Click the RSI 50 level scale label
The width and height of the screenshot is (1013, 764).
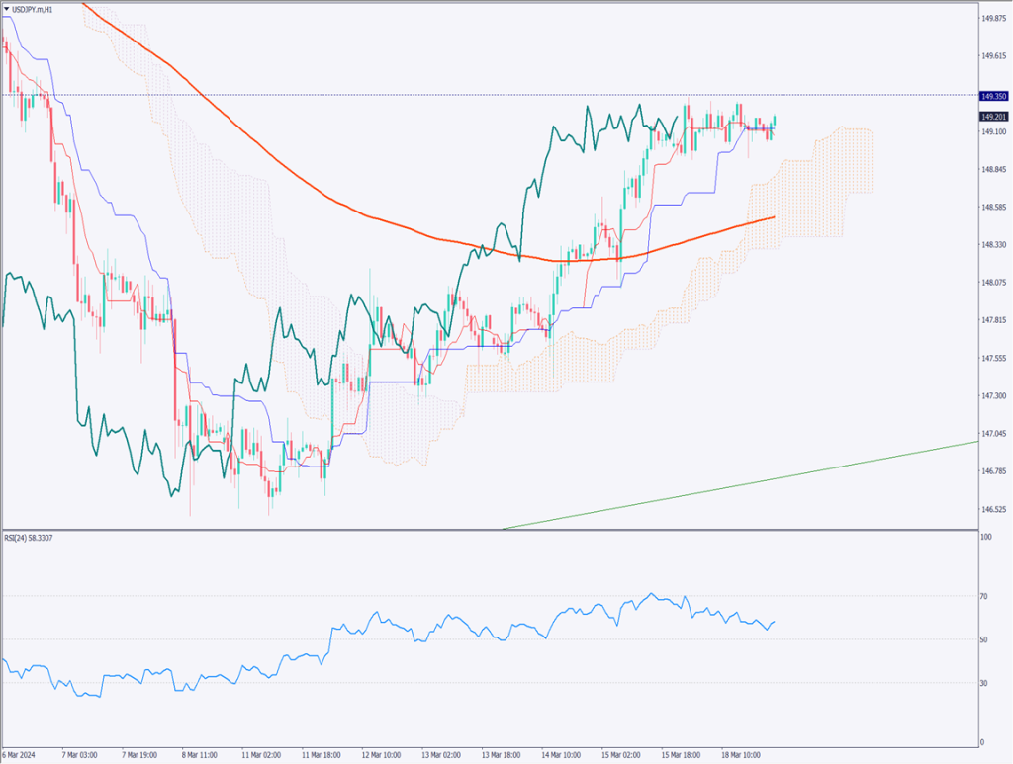click(985, 640)
